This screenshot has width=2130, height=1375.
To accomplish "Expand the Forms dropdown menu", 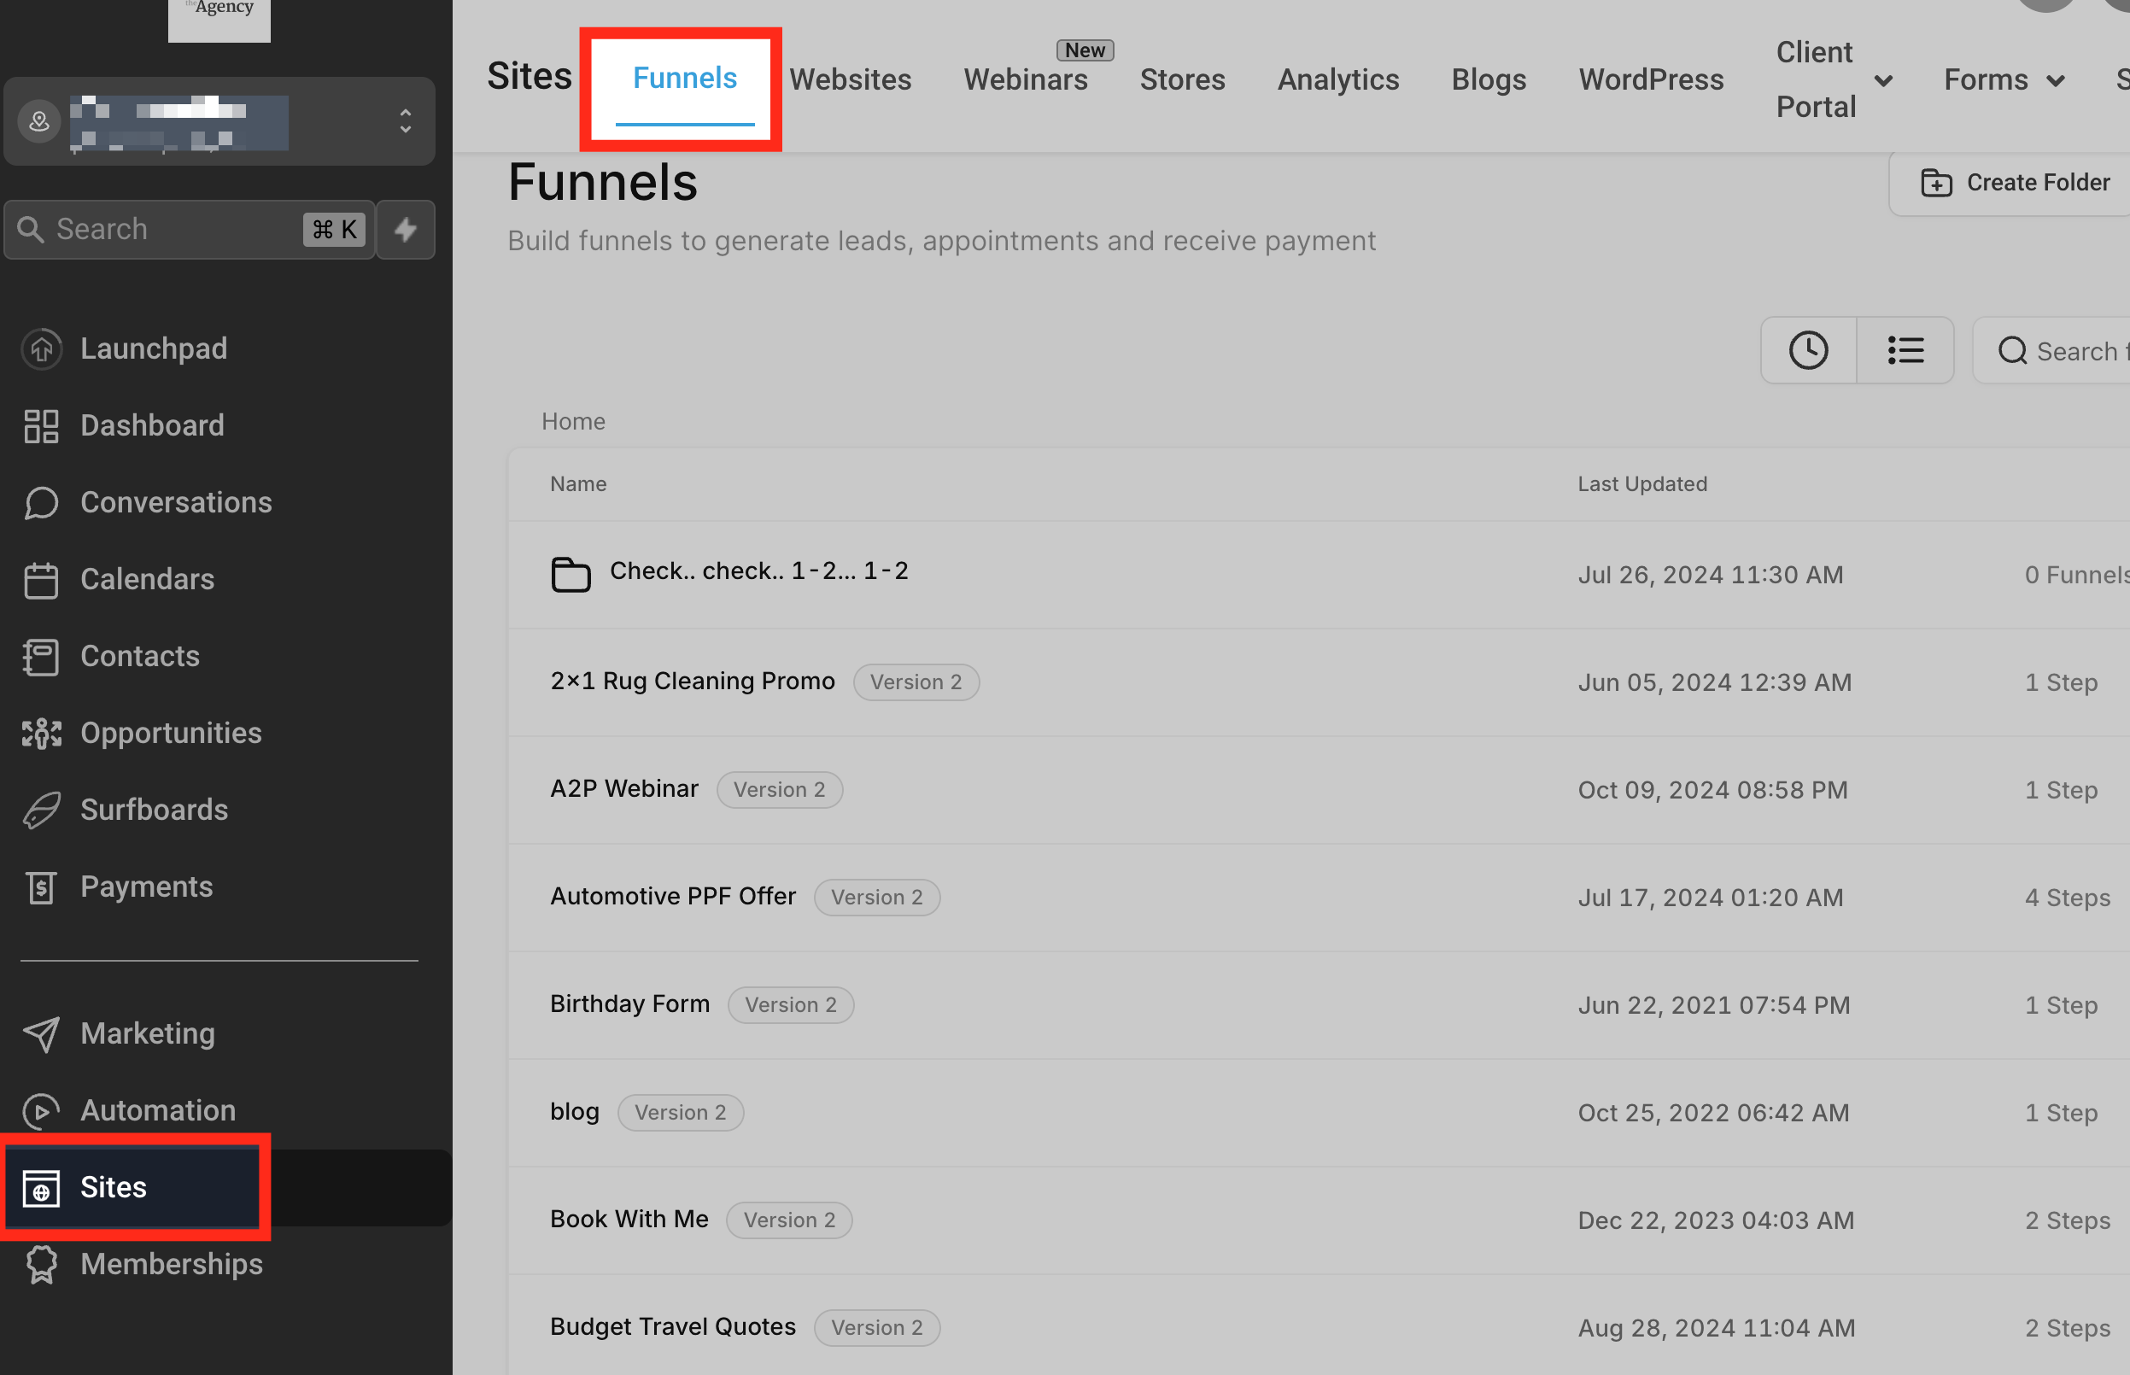I will [x=2056, y=80].
